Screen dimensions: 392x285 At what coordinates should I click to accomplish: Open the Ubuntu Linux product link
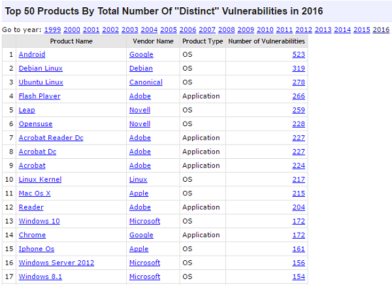pyautogui.click(x=41, y=82)
